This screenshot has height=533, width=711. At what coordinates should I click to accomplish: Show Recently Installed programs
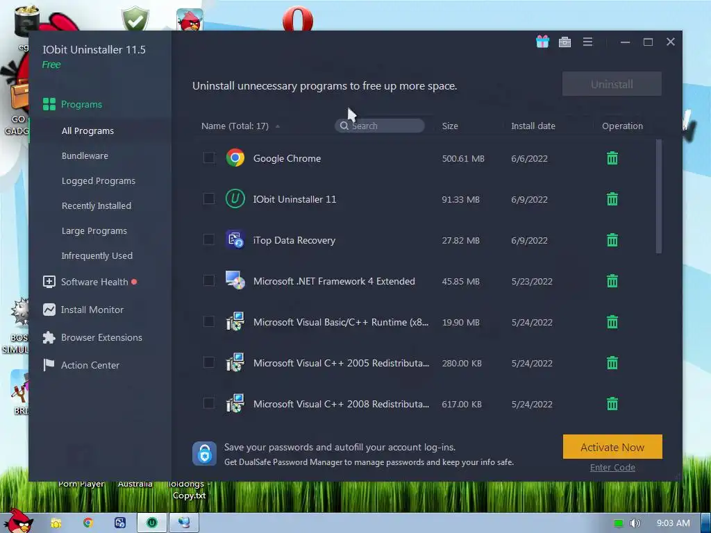[96, 205]
